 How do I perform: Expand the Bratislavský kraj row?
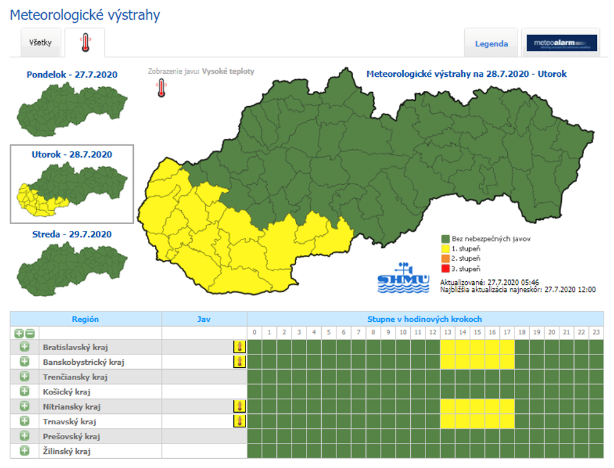[x=25, y=347]
